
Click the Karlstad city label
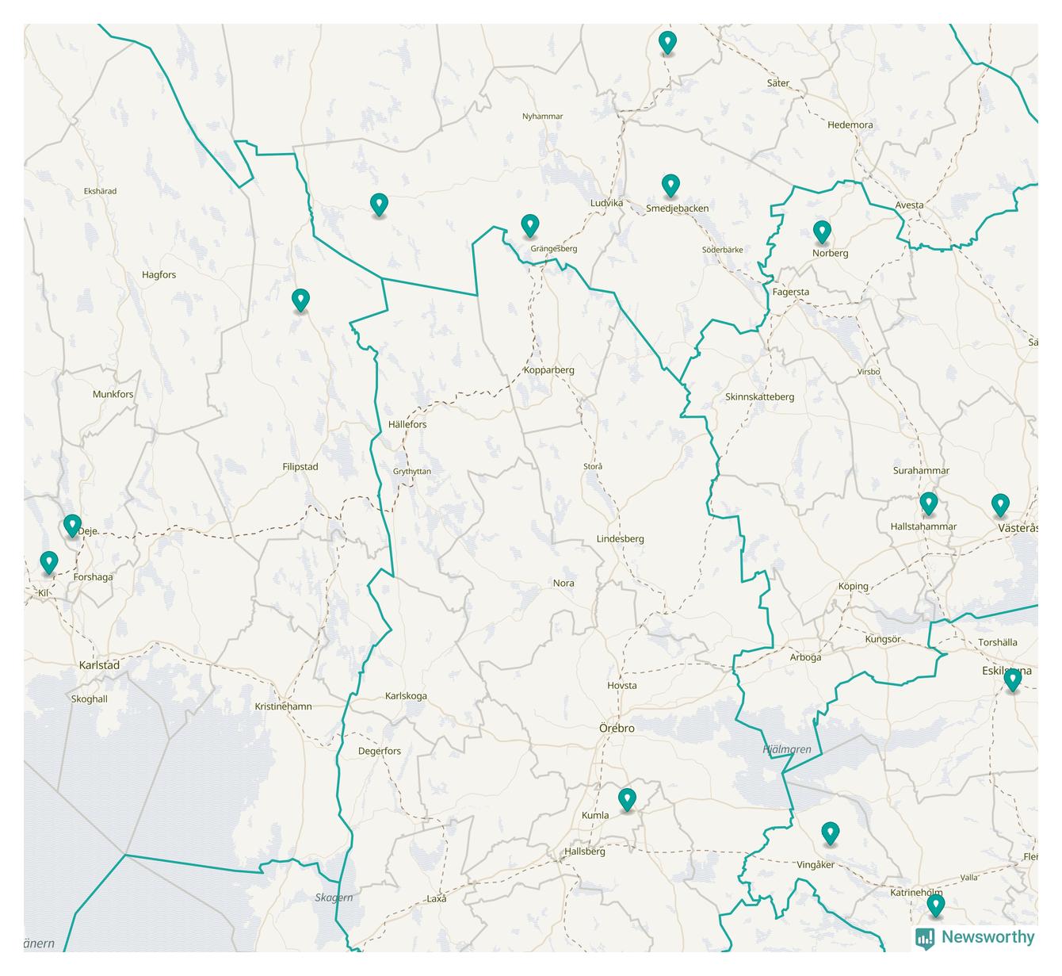tap(99, 665)
